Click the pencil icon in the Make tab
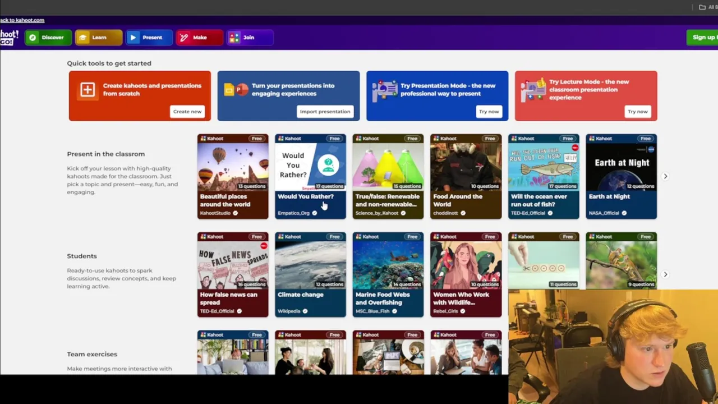 [x=184, y=38]
